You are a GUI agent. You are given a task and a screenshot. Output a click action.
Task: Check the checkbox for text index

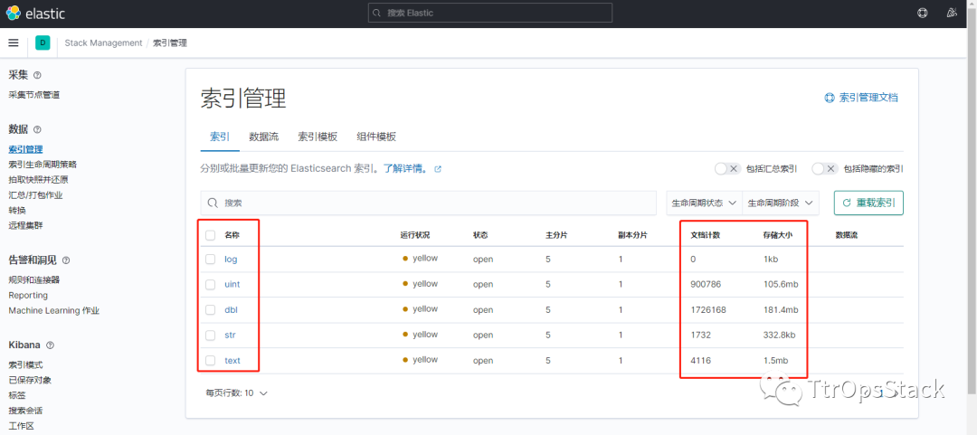coord(211,360)
